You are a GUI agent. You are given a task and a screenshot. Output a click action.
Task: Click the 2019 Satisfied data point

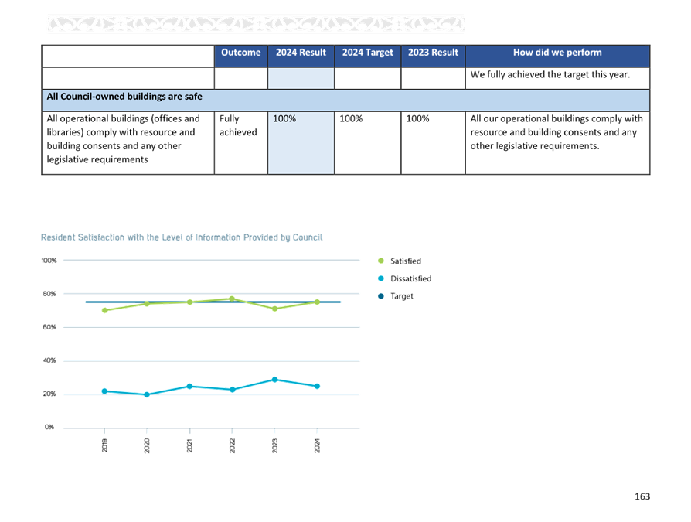(104, 310)
